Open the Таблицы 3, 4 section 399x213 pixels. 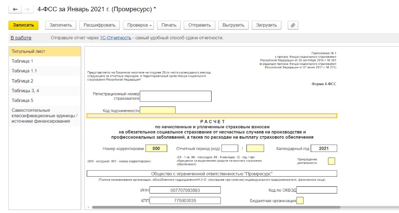pyautogui.click(x=45, y=91)
